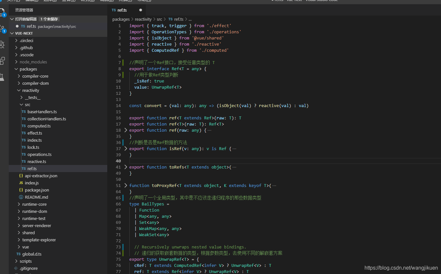Unfold the toProxyRef function at line 51
Screen dimensions: 441x274
(x=126, y=185)
